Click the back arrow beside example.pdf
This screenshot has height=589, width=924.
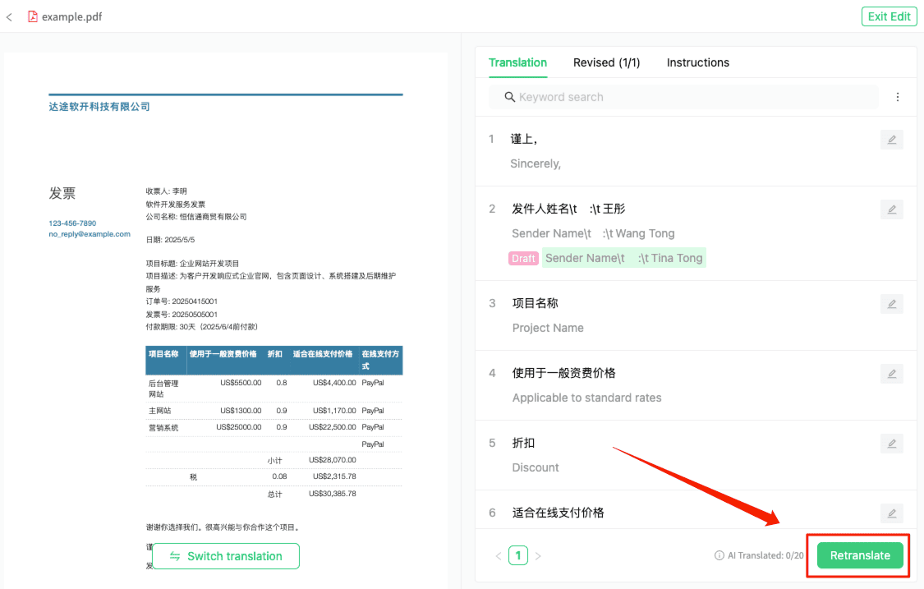tap(9, 16)
